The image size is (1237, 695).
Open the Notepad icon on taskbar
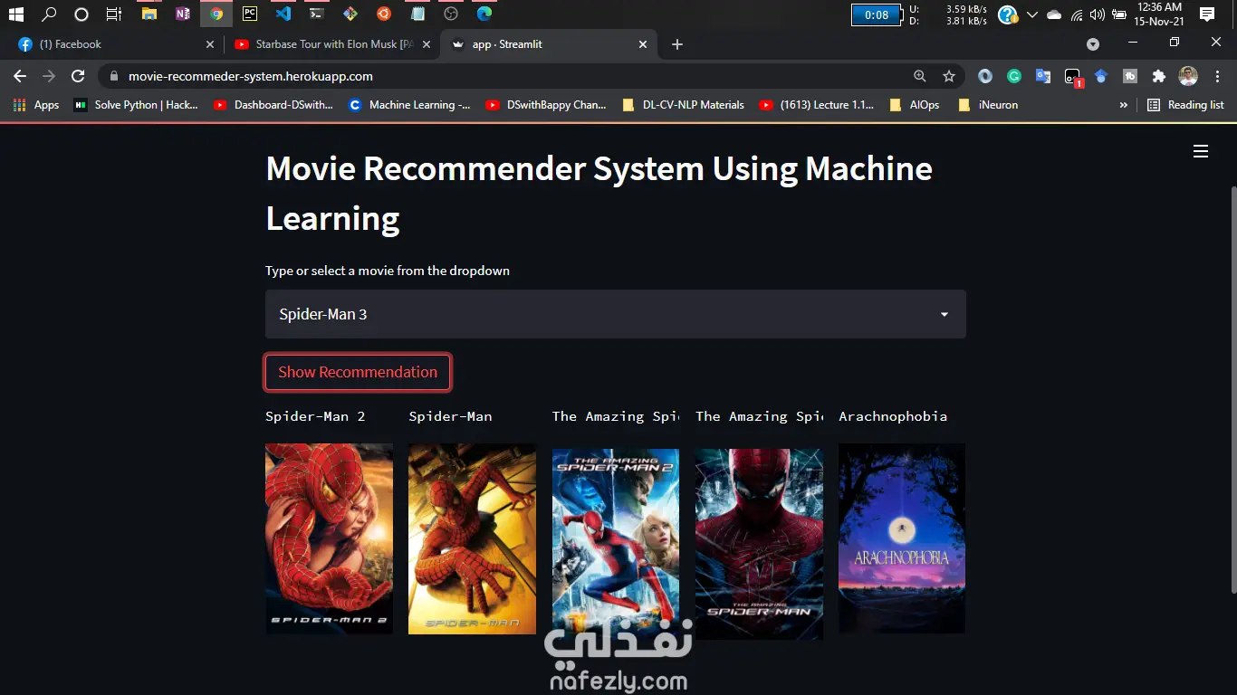[417, 14]
